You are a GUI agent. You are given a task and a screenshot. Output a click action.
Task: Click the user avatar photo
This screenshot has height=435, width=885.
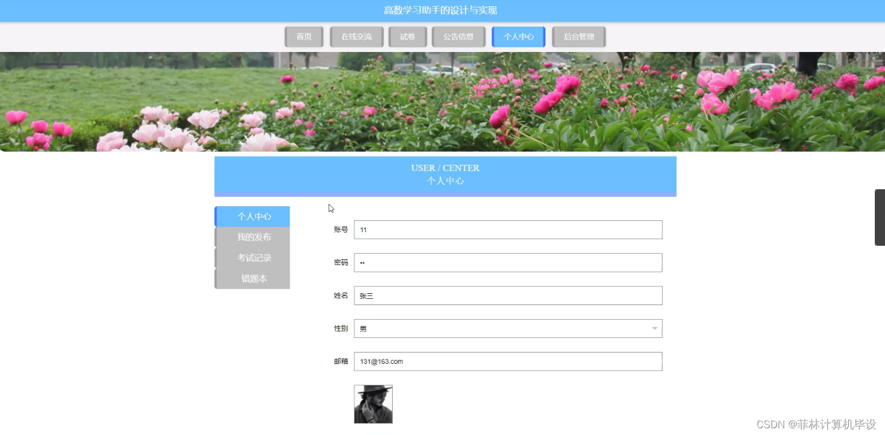[x=373, y=404]
